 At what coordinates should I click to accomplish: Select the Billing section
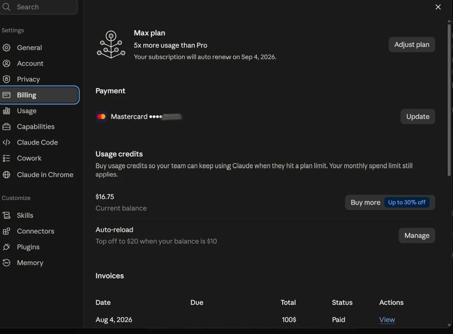click(x=39, y=95)
